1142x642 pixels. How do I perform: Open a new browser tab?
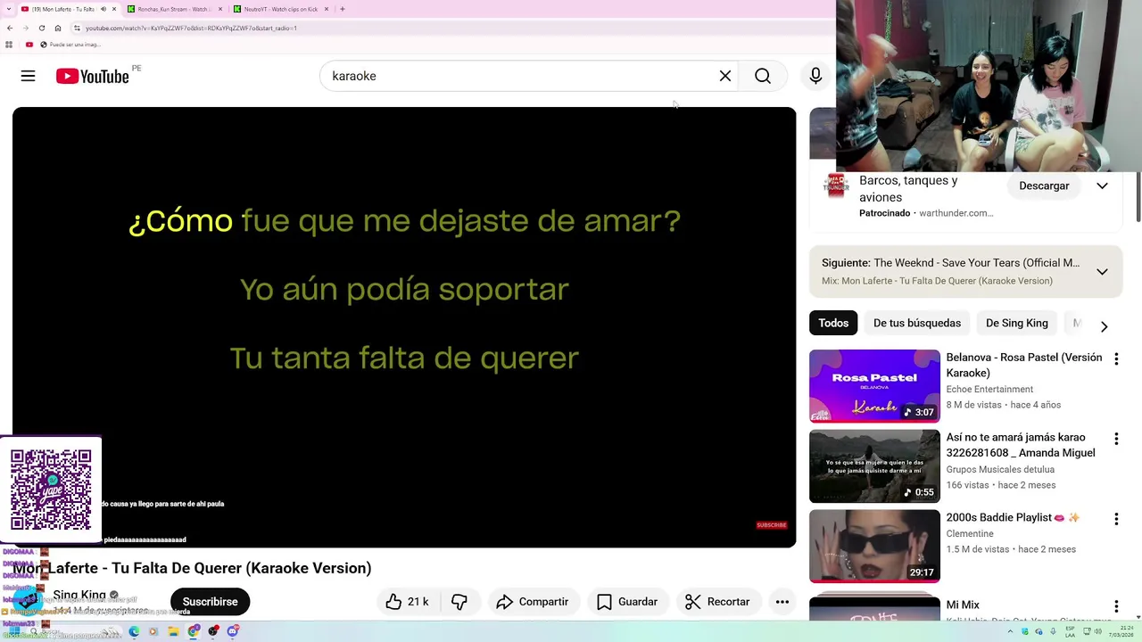[343, 9]
